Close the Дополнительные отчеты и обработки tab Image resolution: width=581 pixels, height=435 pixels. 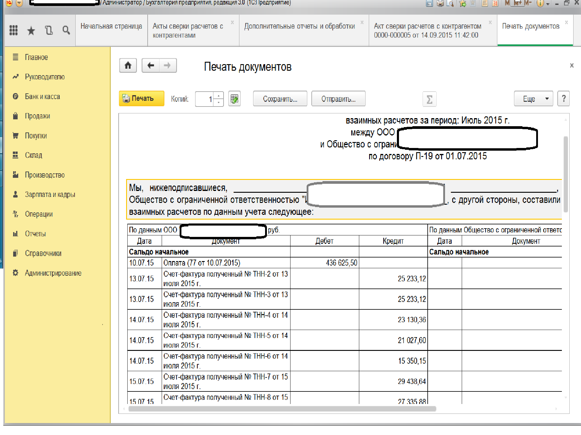[x=362, y=22]
